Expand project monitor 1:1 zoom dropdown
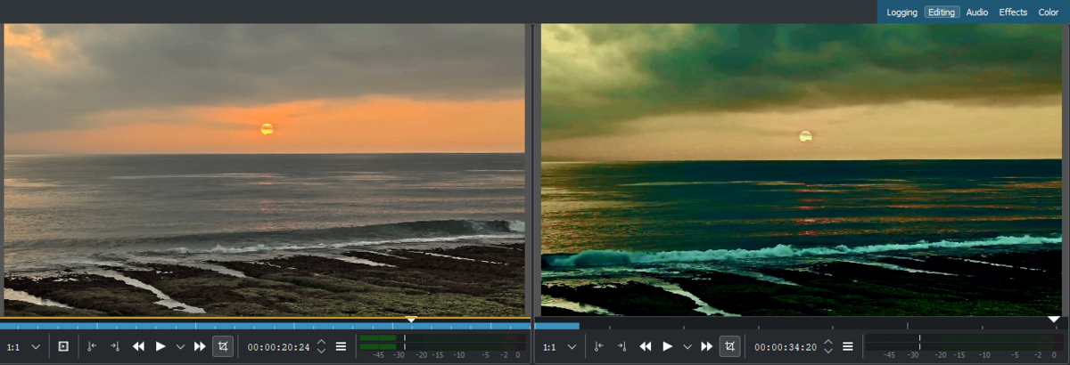The height and width of the screenshot is (365, 1070). click(572, 346)
